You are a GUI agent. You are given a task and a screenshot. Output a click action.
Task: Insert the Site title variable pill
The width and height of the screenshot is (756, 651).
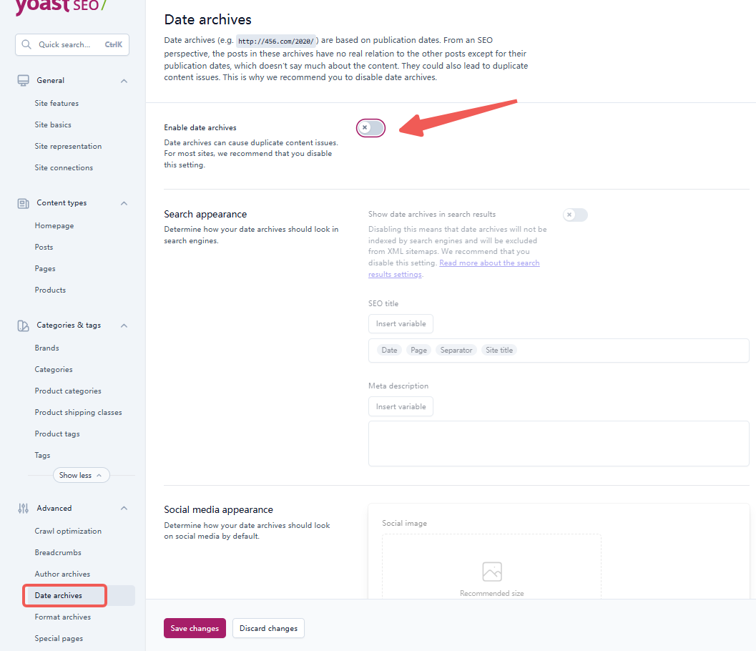[x=499, y=350]
